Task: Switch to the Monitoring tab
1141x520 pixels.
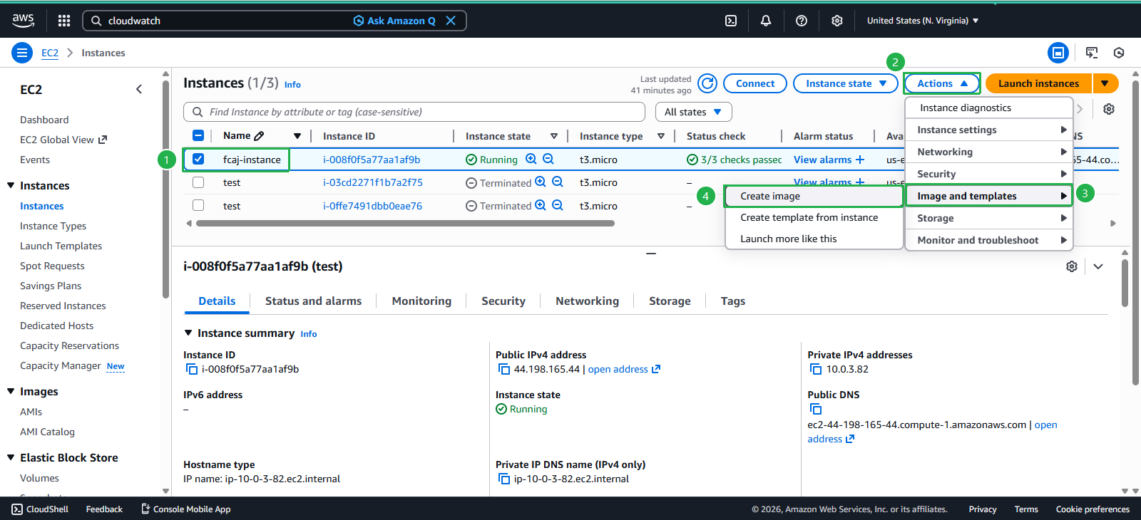Action: tap(421, 301)
